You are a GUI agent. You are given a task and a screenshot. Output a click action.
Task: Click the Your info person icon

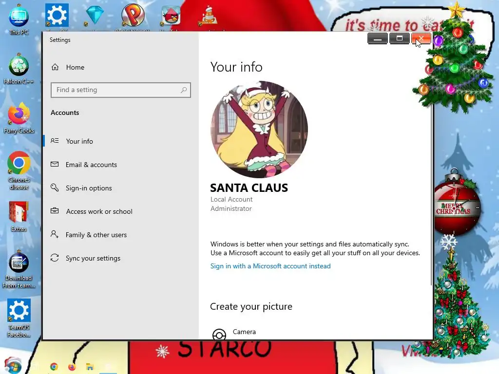pos(55,141)
